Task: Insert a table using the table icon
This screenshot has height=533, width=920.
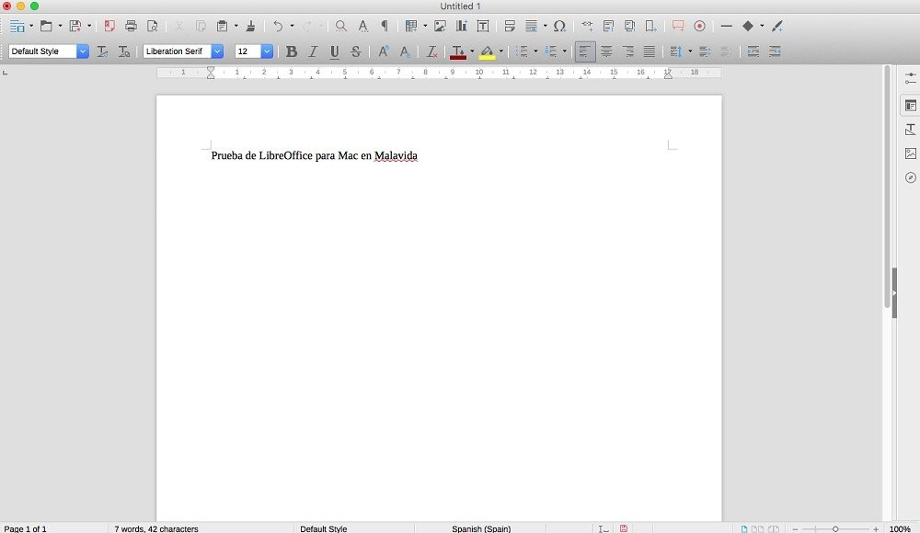Action: point(411,26)
